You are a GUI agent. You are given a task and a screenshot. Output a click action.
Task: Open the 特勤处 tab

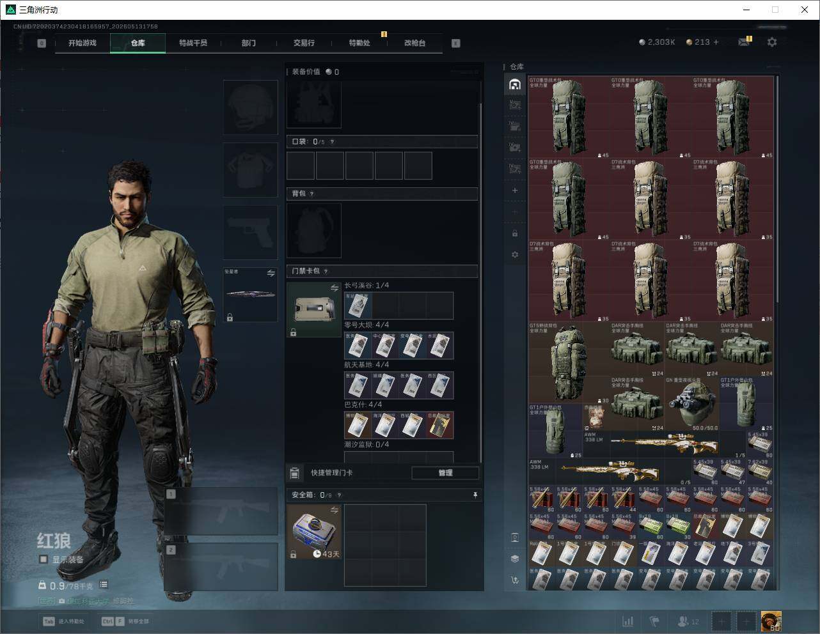pos(359,43)
